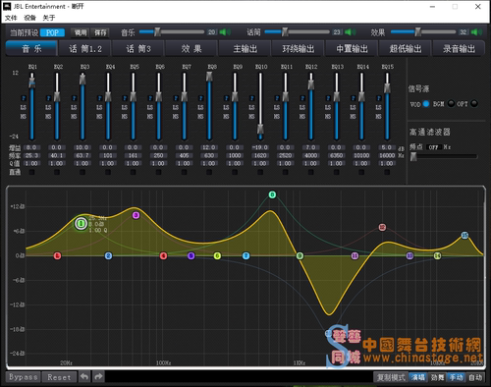
Task: Enable 直通 checkbox for EQ8
Action: (209, 172)
